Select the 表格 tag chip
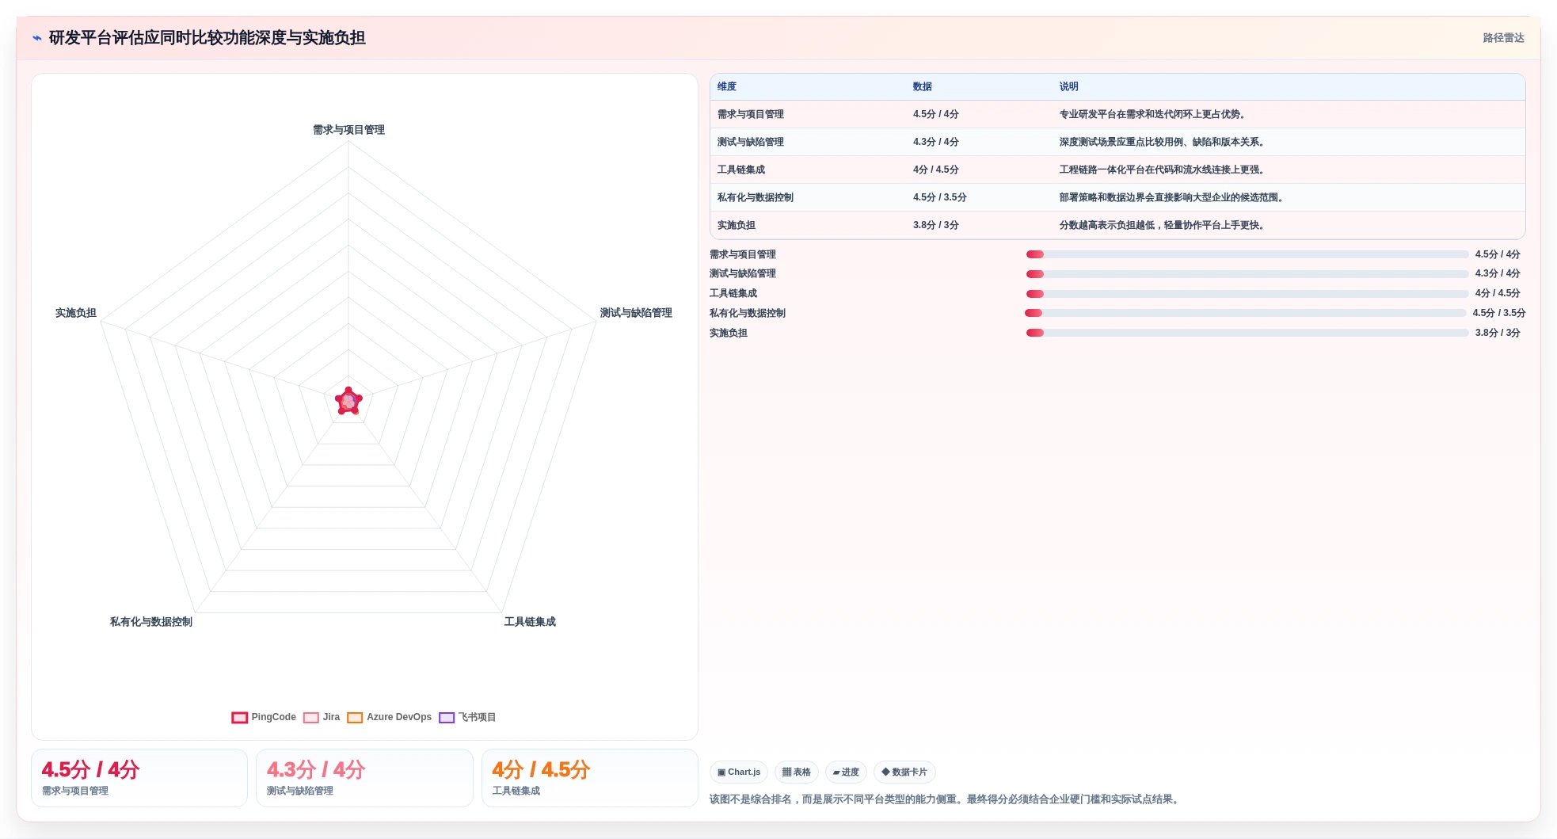The image size is (1557, 839). tap(797, 772)
